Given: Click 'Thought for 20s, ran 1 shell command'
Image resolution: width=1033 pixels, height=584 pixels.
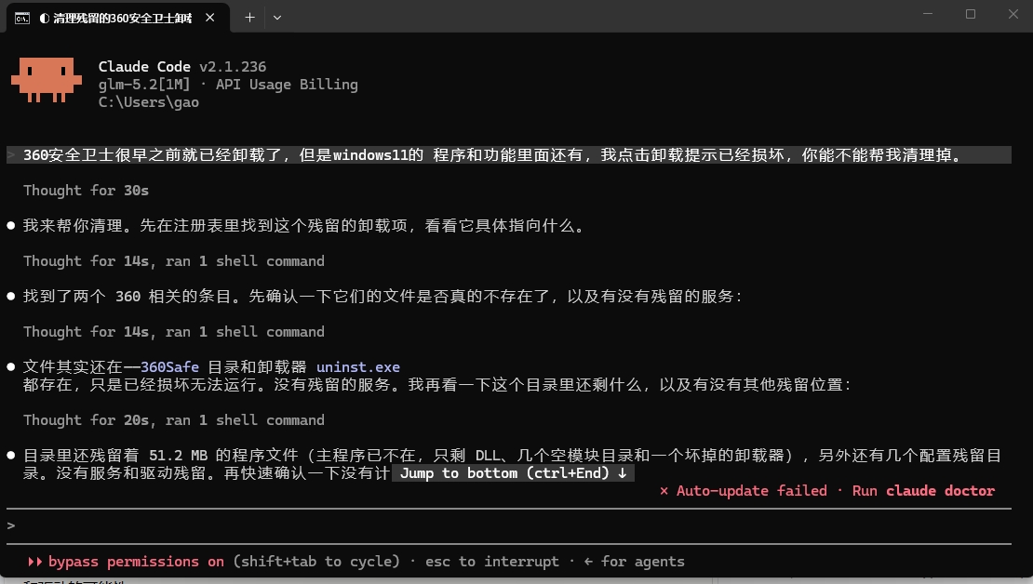Looking at the screenshot, I should pyautogui.click(x=173, y=420).
